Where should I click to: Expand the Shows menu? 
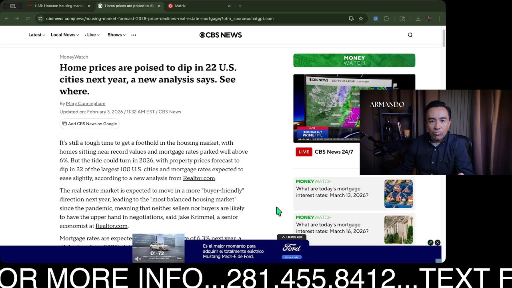[x=116, y=35]
